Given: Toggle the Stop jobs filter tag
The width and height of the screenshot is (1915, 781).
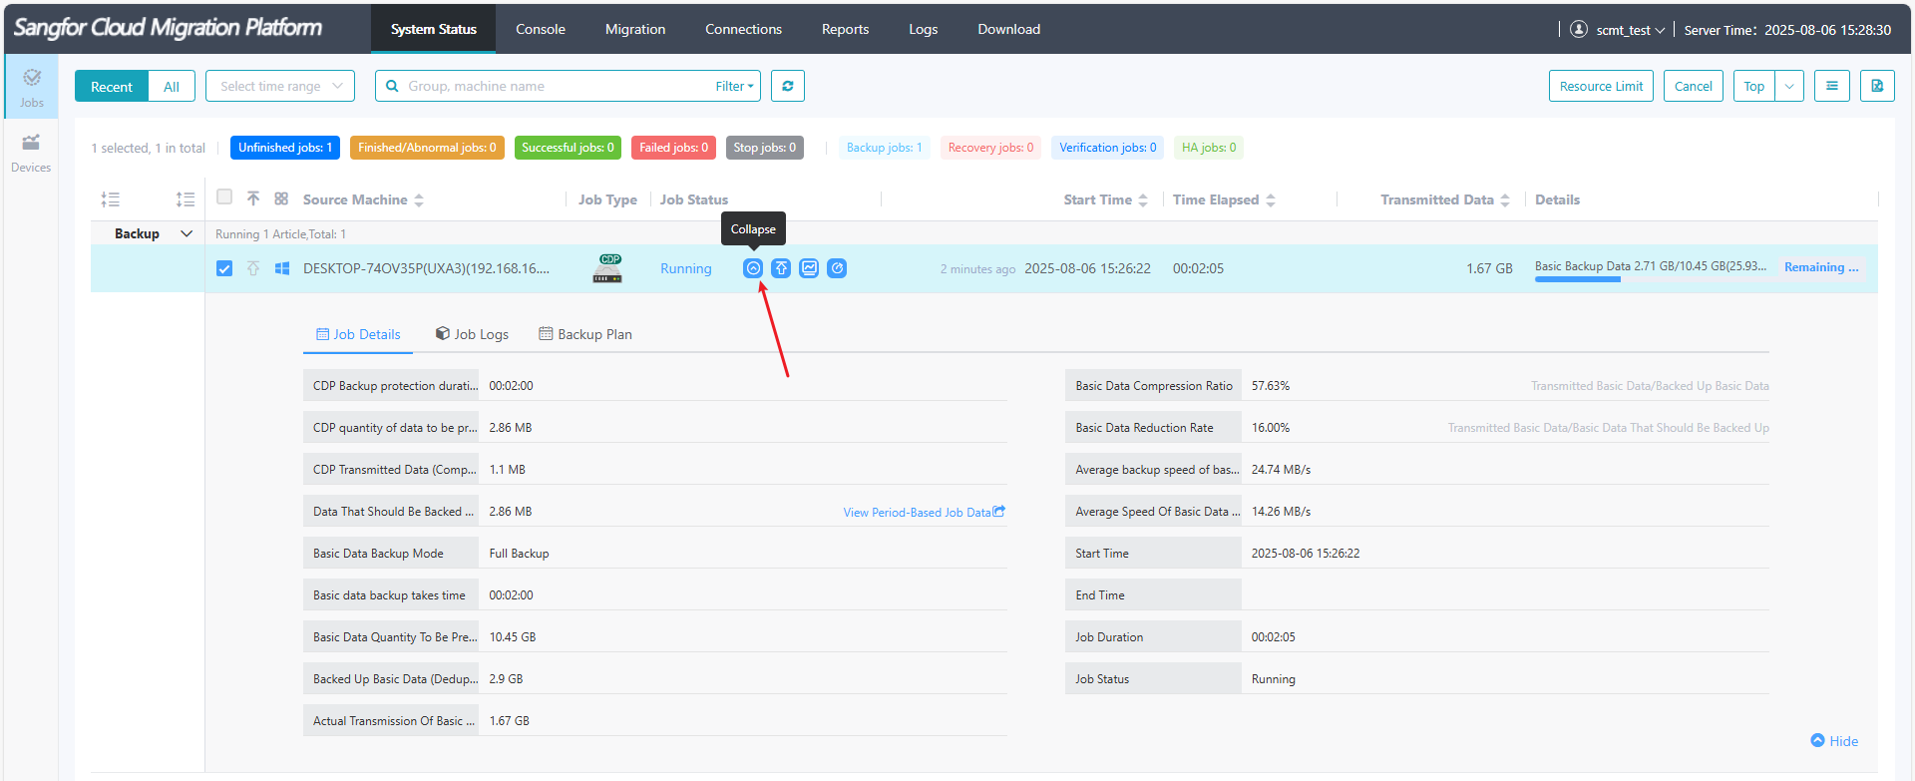Looking at the screenshot, I should [765, 148].
